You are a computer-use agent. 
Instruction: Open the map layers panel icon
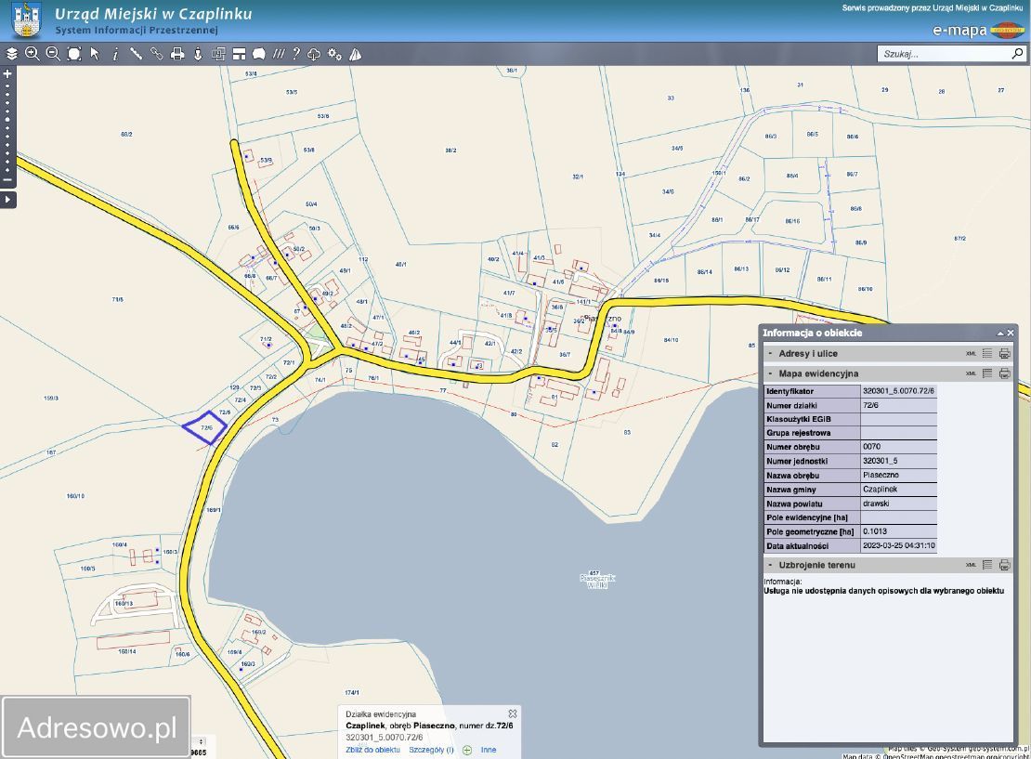point(12,54)
